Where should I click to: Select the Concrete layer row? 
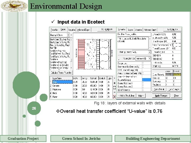81,86
